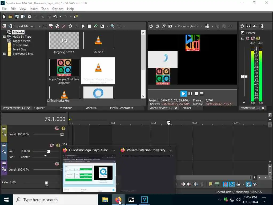Undo the last action
Viewport: 273px width, 205px height.
55,17
